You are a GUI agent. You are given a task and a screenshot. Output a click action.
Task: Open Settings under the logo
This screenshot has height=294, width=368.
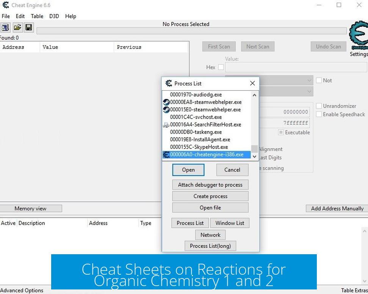(359, 54)
